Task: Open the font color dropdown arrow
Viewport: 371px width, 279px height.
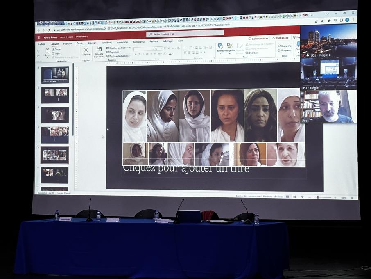Action: tap(173, 54)
